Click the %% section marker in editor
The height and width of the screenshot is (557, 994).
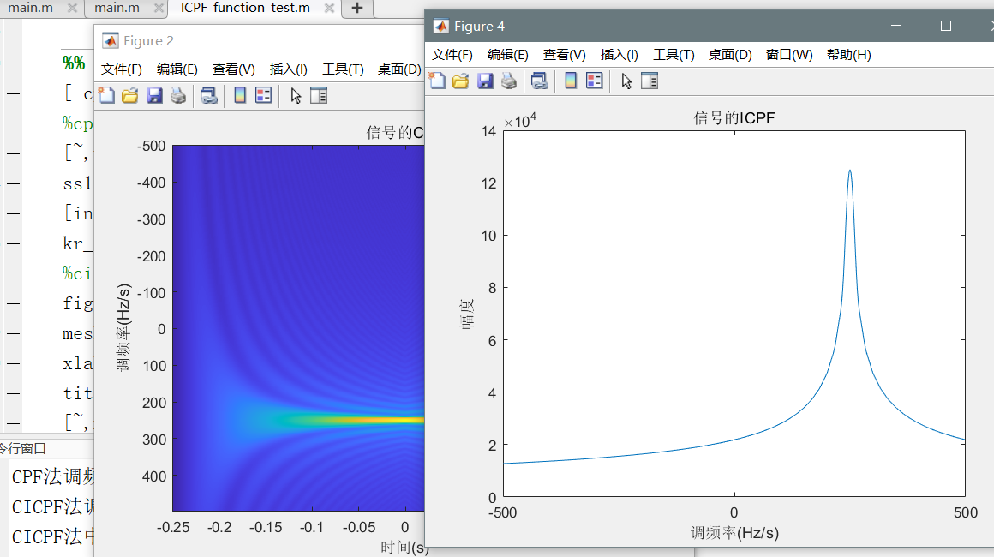(74, 63)
